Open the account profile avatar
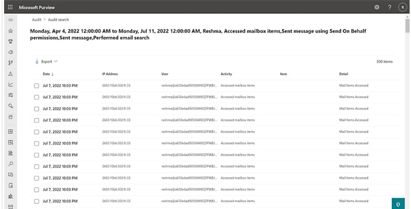411x209 pixels. point(401,8)
